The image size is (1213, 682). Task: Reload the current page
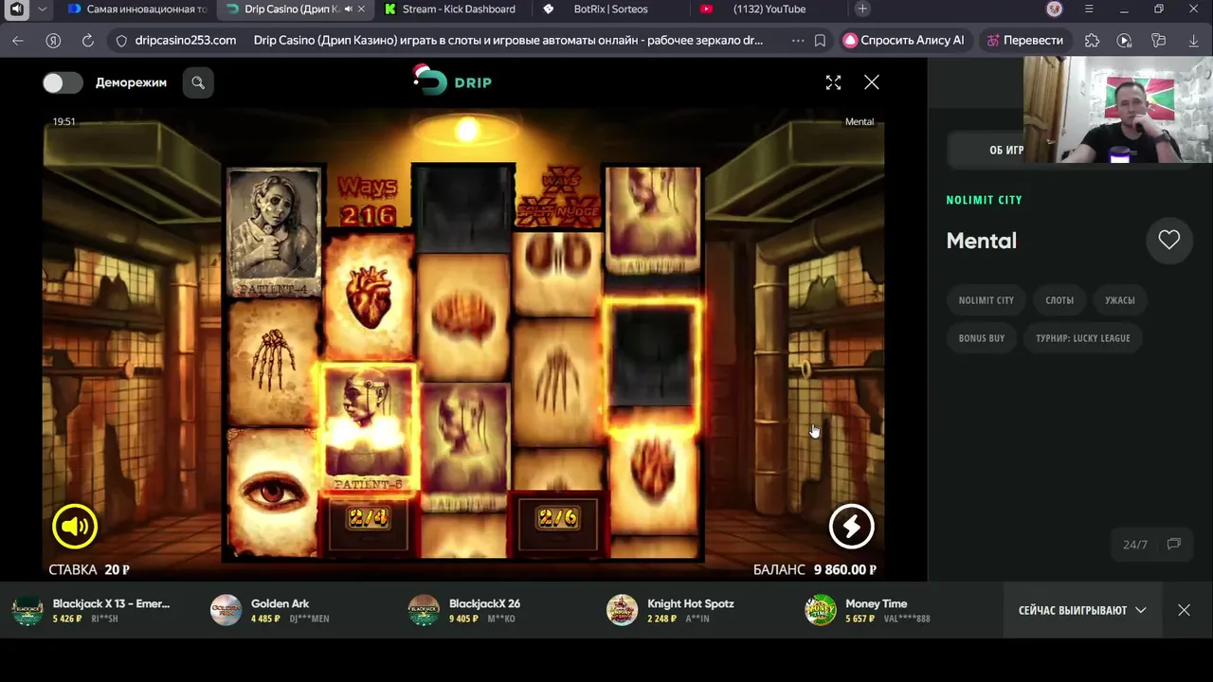[88, 41]
